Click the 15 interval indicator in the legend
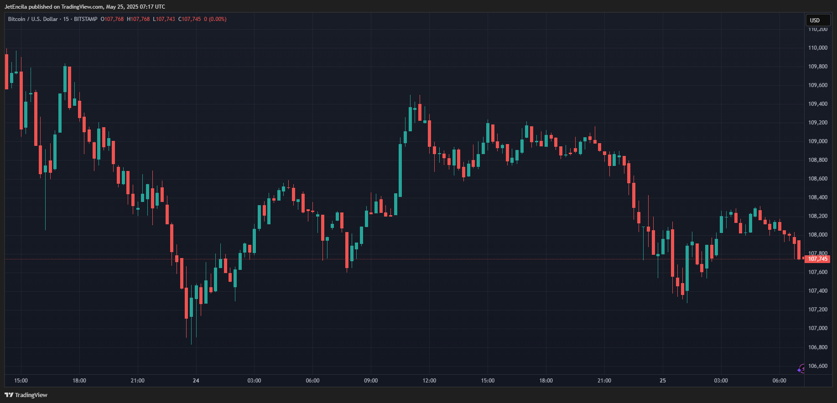This screenshot has height=403, width=837. pos(66,19)
